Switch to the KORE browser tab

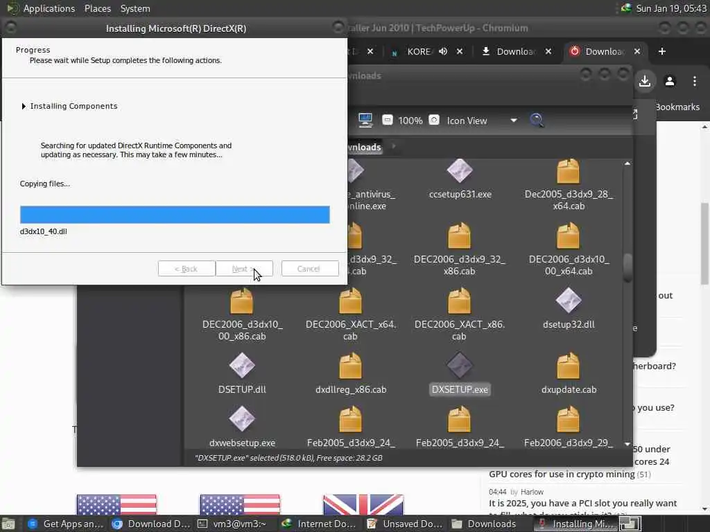click(x=418, y=51)
